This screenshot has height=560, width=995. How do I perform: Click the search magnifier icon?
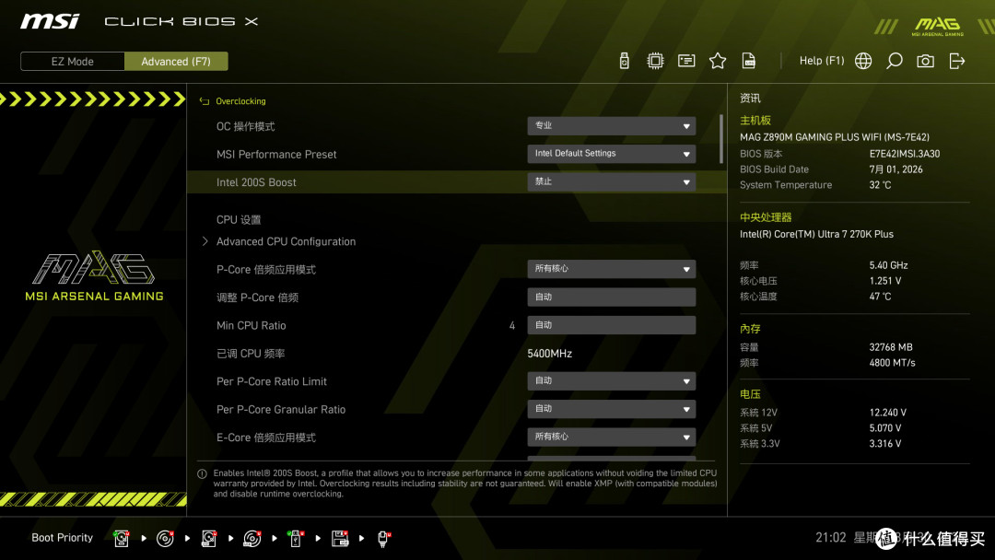(894, 61)
